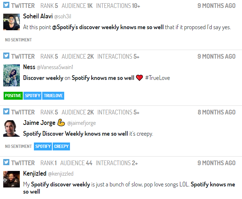
Task: Open the @soh3il handle link
Action: [62, 17]
